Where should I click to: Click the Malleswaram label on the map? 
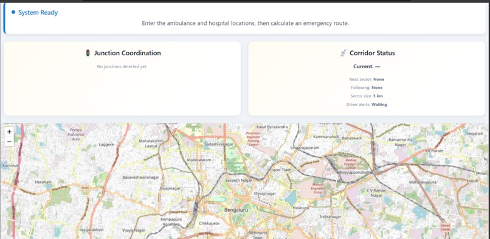coord(199,160)
